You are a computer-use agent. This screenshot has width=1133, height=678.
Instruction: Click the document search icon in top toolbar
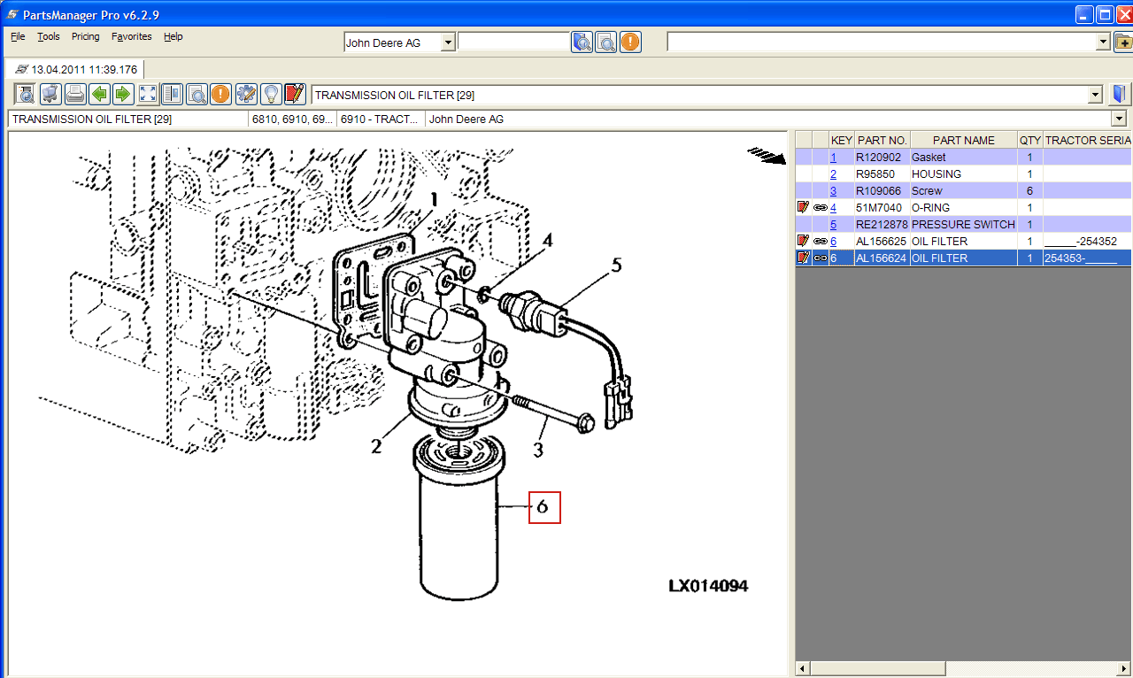coord(606,42)
